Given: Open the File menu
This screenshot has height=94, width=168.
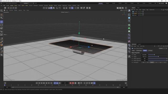Looking at the screenshot, I should click(1, 5).
